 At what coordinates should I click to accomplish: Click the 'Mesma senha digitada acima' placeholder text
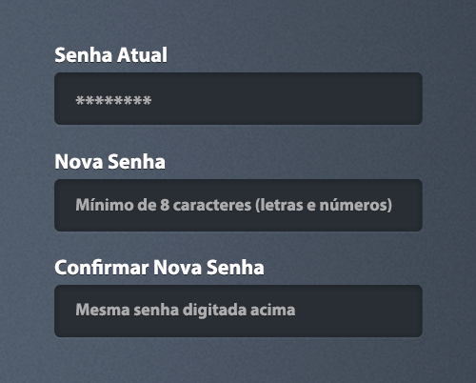186,310
